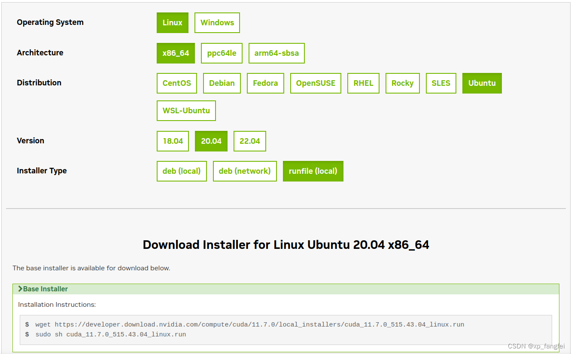The width and height of the screenshot is (571, 354).
Task: Keep runfile (local) selected as installer type
Action: click(x=313, y=171)
